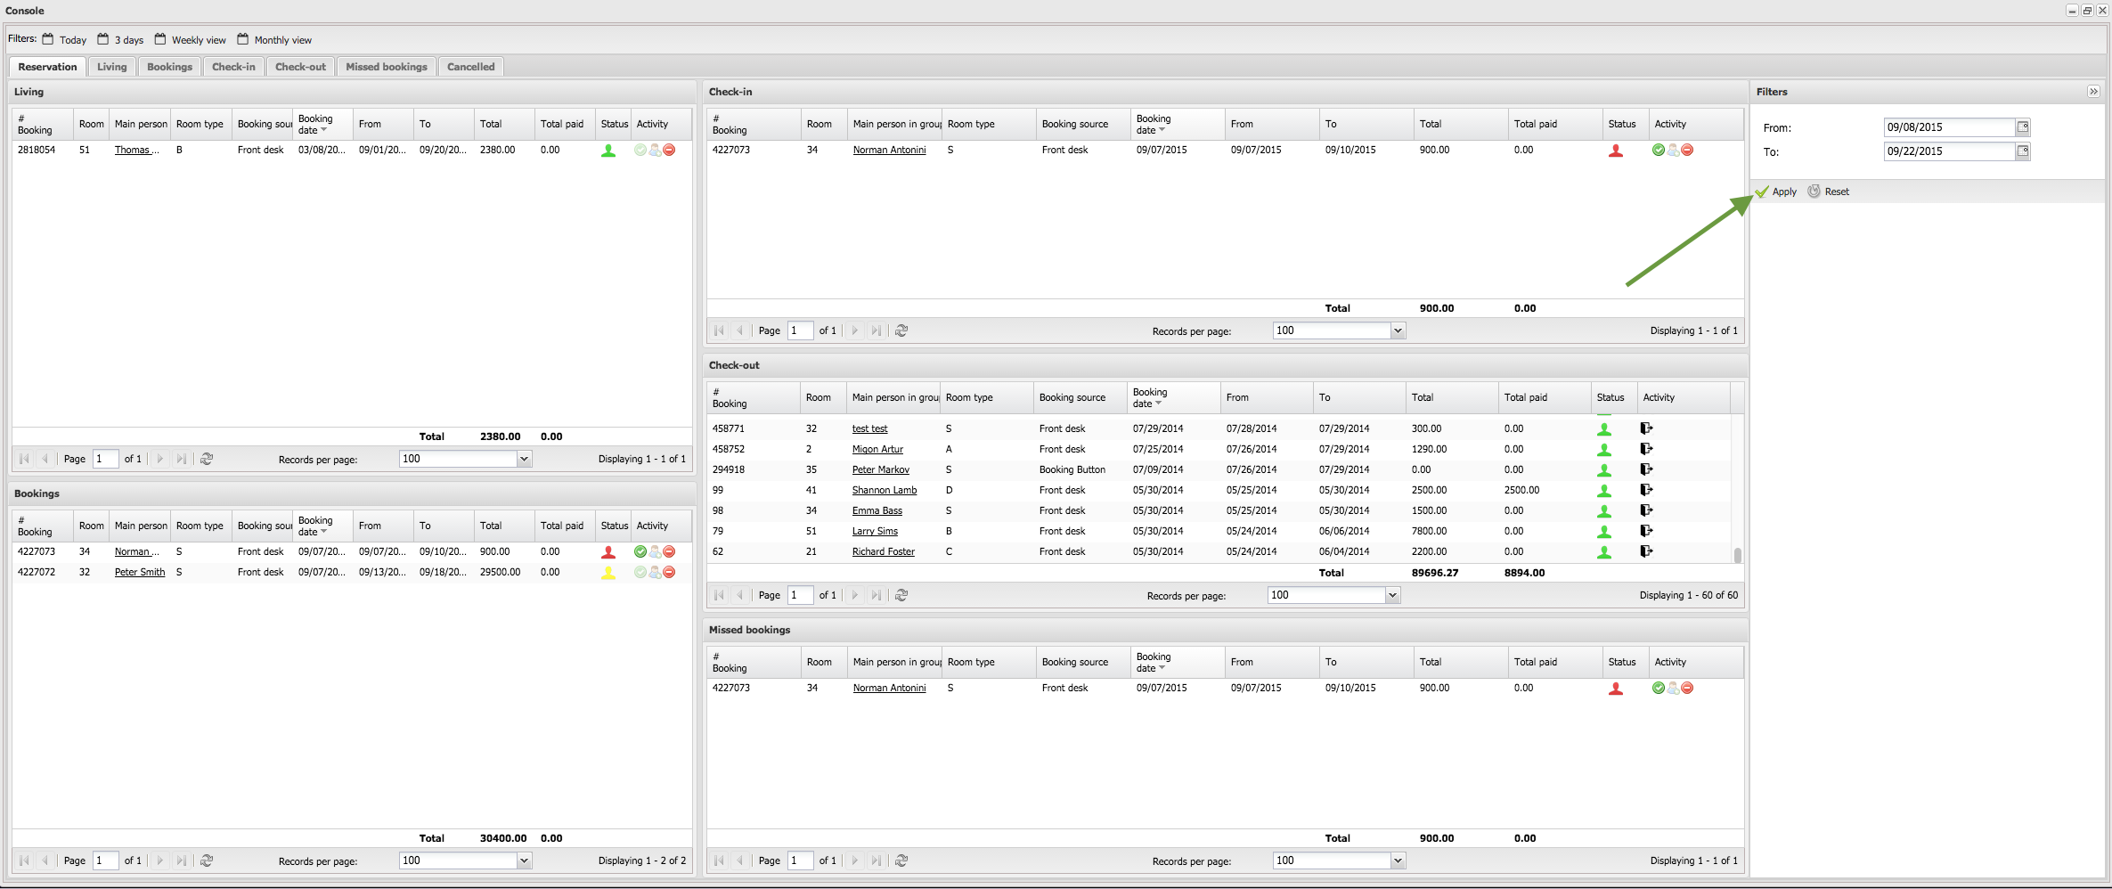
Task: Click the Check-out grid scrollbar thumb
Action: (x=1737, y=555)
